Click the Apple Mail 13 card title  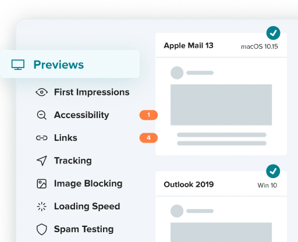pyautogui.click(x=189, y=46)
